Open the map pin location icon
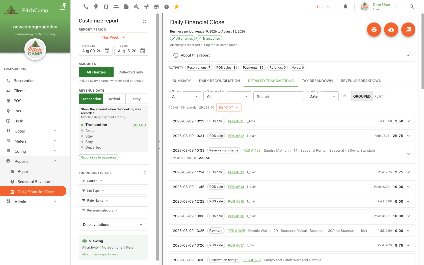This screenshot has height=265, width=424. [x=96, y=7]
